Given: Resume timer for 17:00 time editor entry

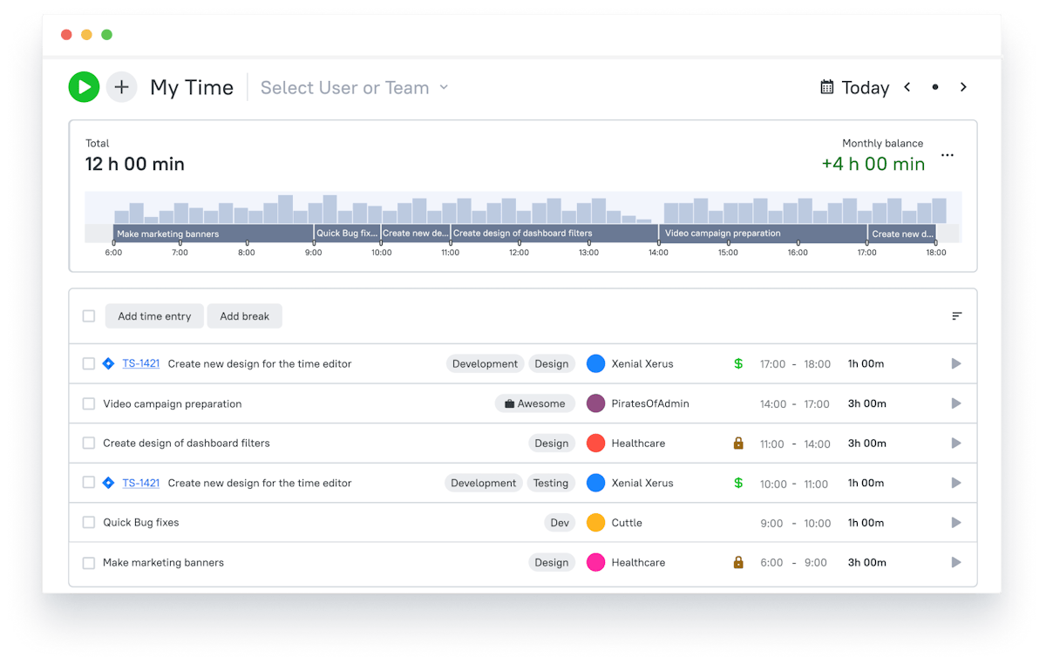Looking at the screenshot, I should (956, 363).
